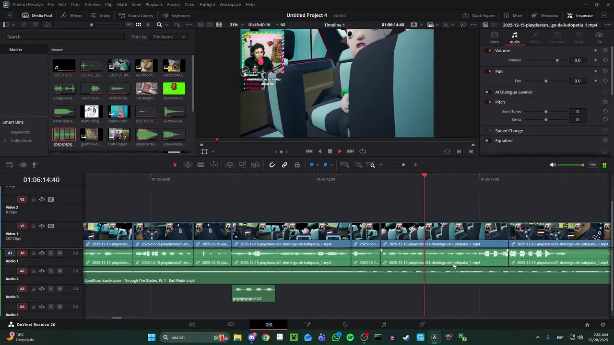Expand the Equalizer section
This screenshot has width=614, height=345.
point(504,141)
